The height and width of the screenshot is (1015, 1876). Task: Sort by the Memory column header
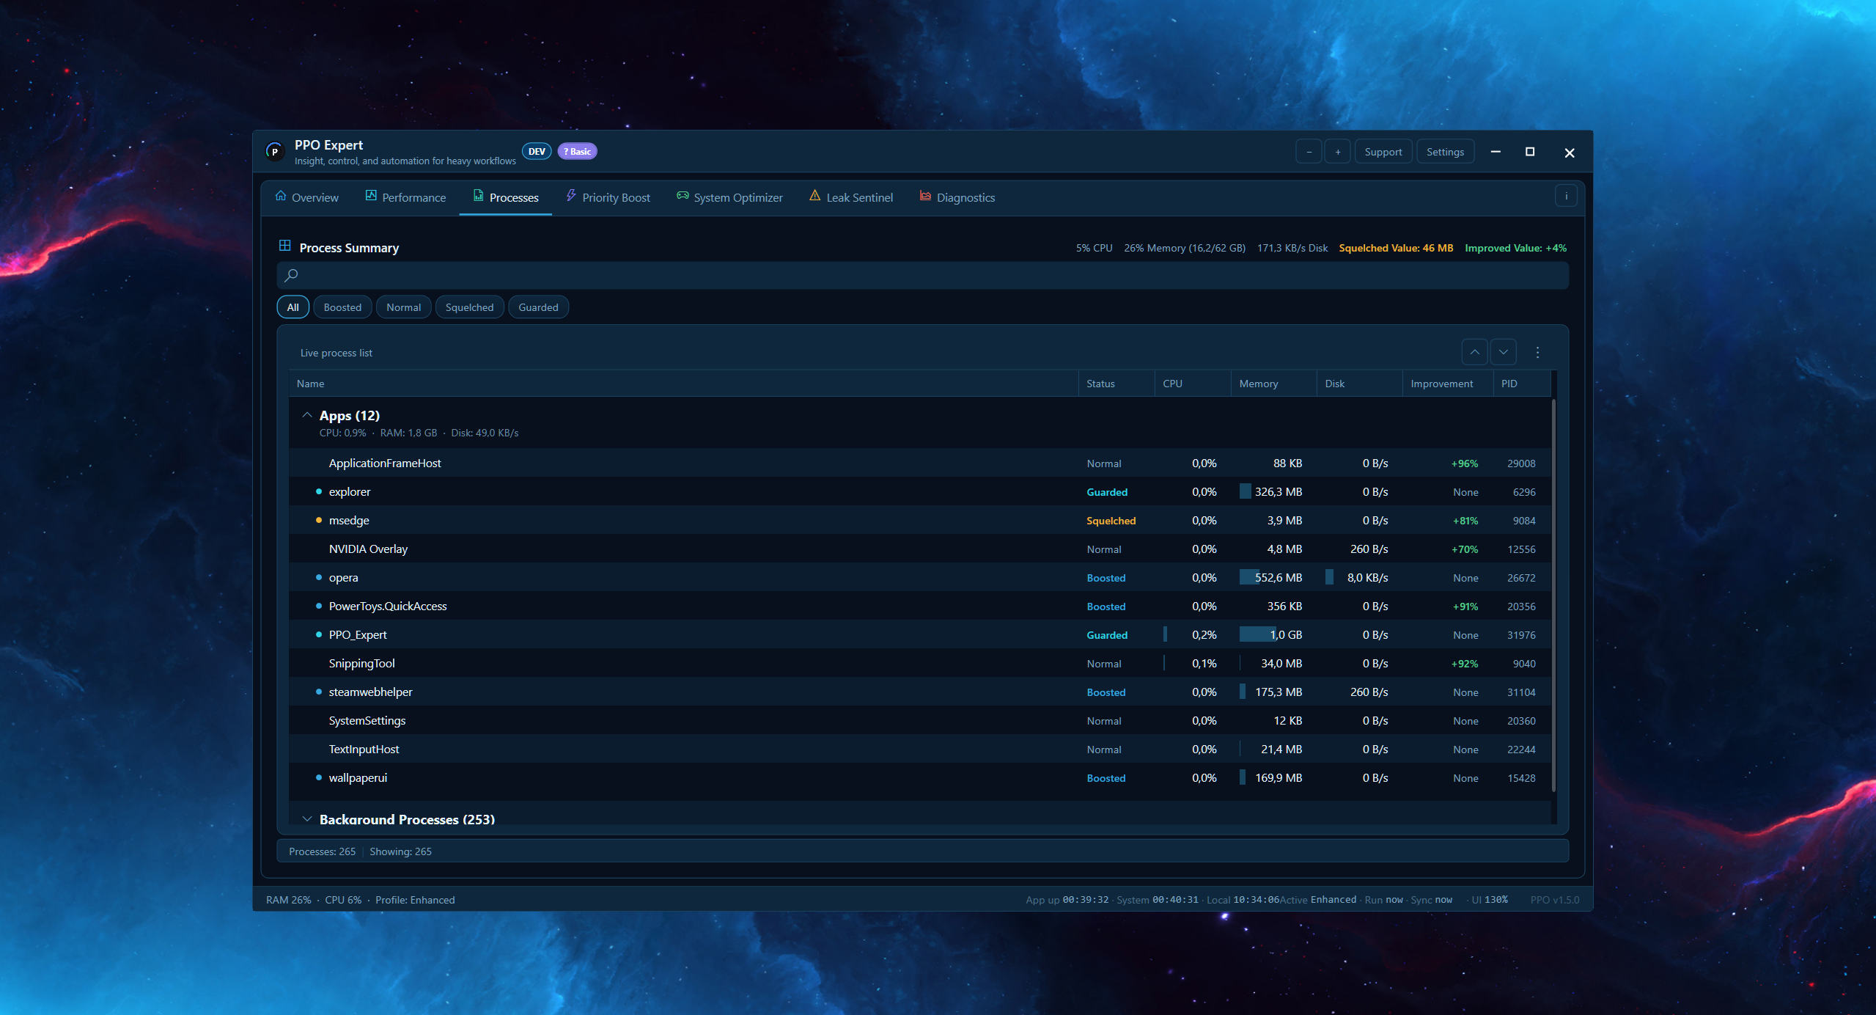pyautogui.click(x=1273, y=384)
